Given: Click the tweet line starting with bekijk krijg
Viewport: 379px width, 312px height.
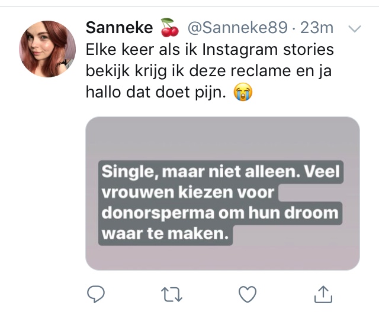Looking at the screenshot, I should point(208,71).
